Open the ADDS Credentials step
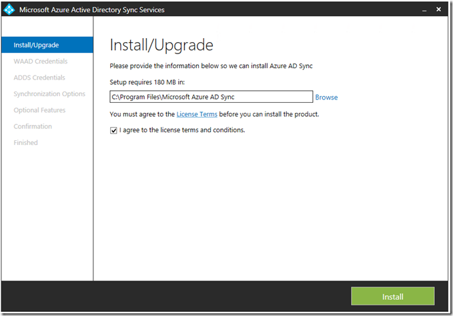This screenshot has height=316, width=453. (39, 77)
